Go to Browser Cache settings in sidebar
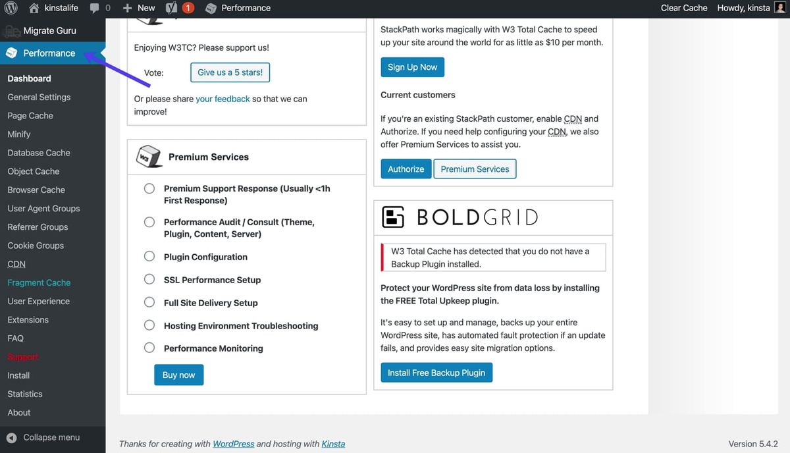This screenshot has width=790, height=453. (x=36, y=190)
